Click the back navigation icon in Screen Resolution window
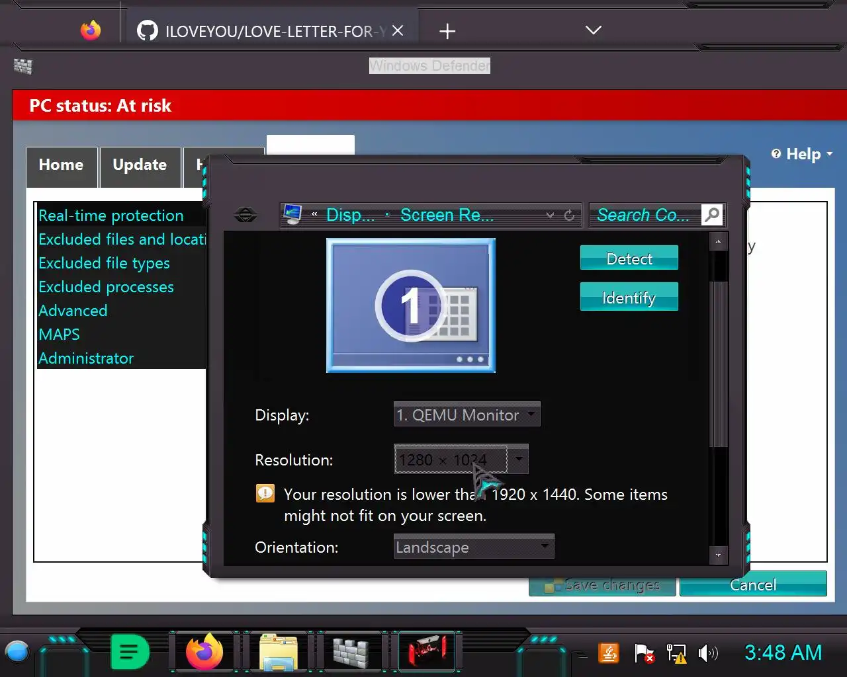 point(245,215)
